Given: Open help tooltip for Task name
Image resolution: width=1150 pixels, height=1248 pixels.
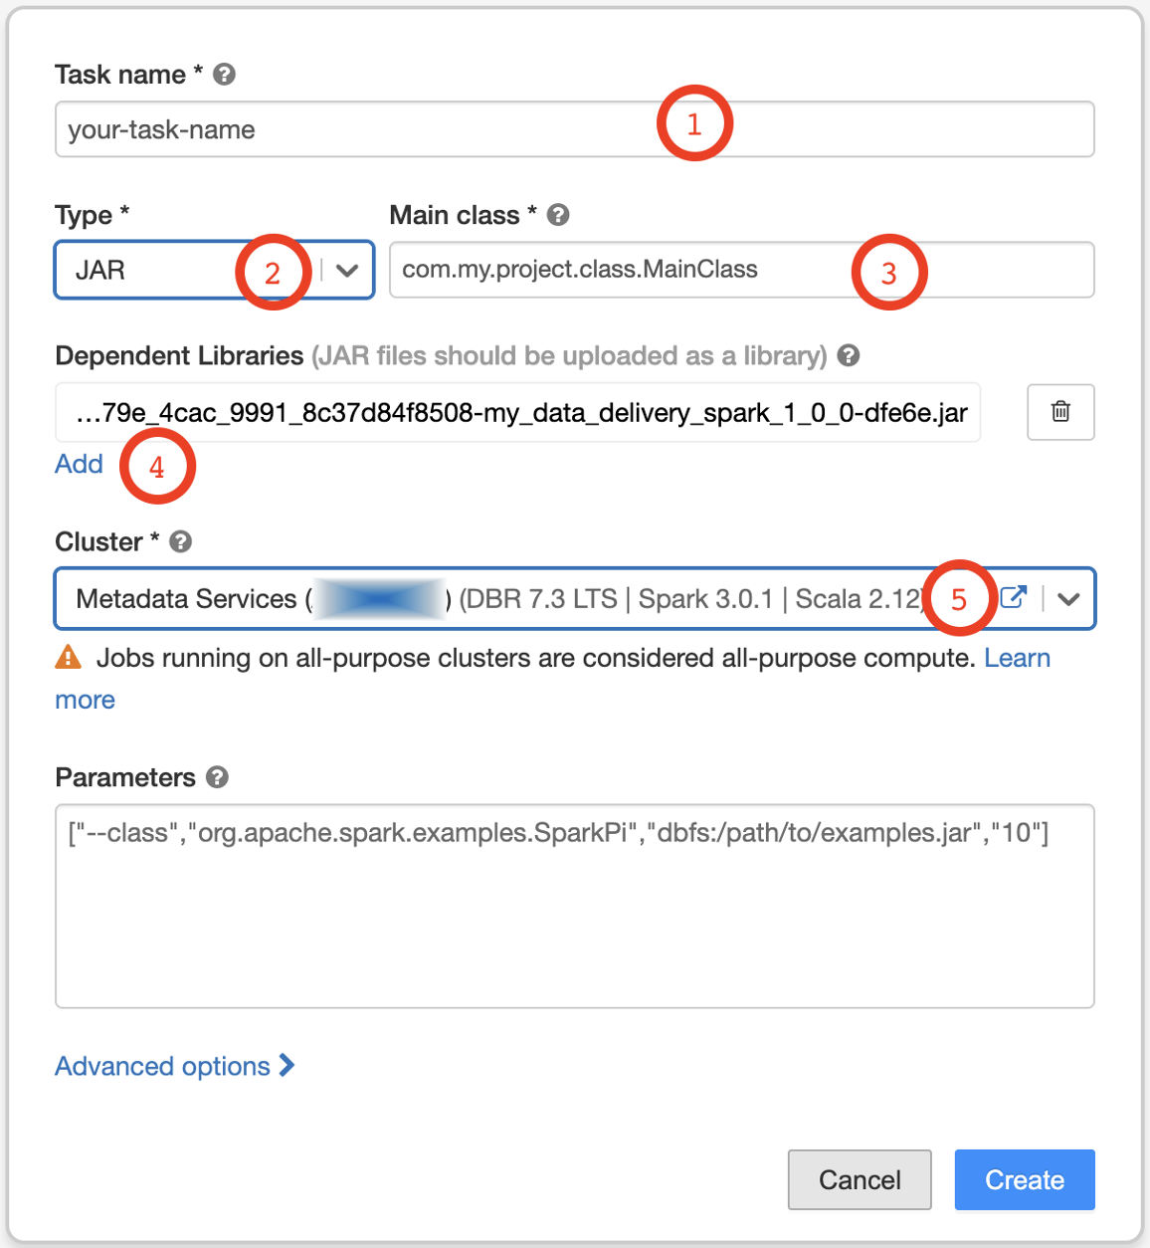Looking at the screenshot, I should 224,75.
